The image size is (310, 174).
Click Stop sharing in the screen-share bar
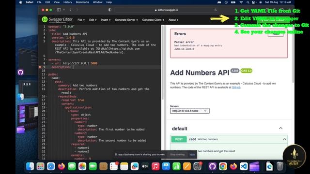[x=177, y=155]
